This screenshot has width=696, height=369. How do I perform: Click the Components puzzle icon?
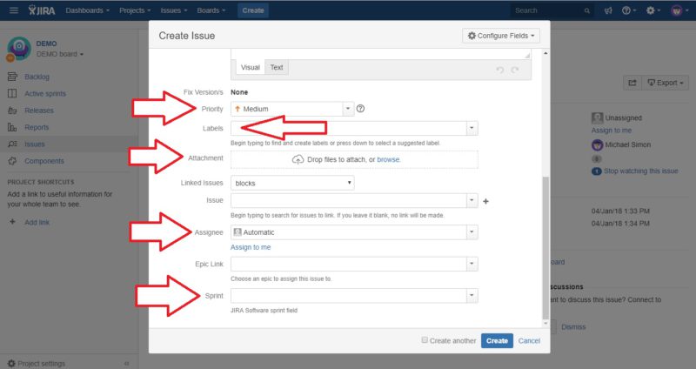point(12,161)
